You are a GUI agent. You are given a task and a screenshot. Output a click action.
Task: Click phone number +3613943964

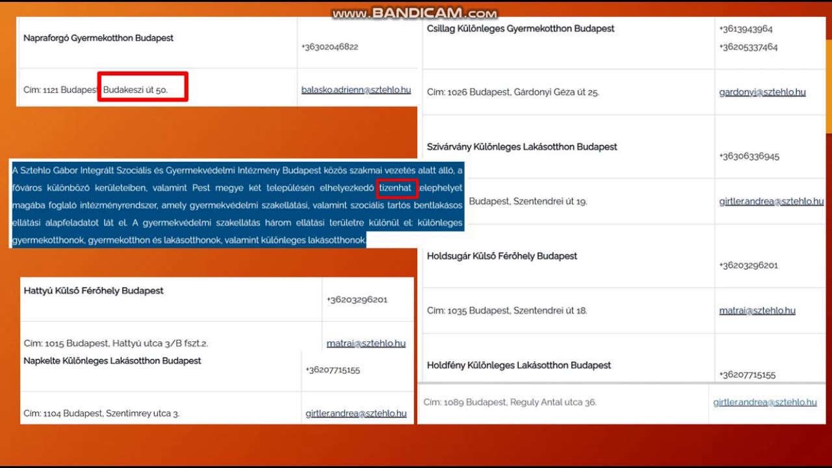(x=746, y=29)
